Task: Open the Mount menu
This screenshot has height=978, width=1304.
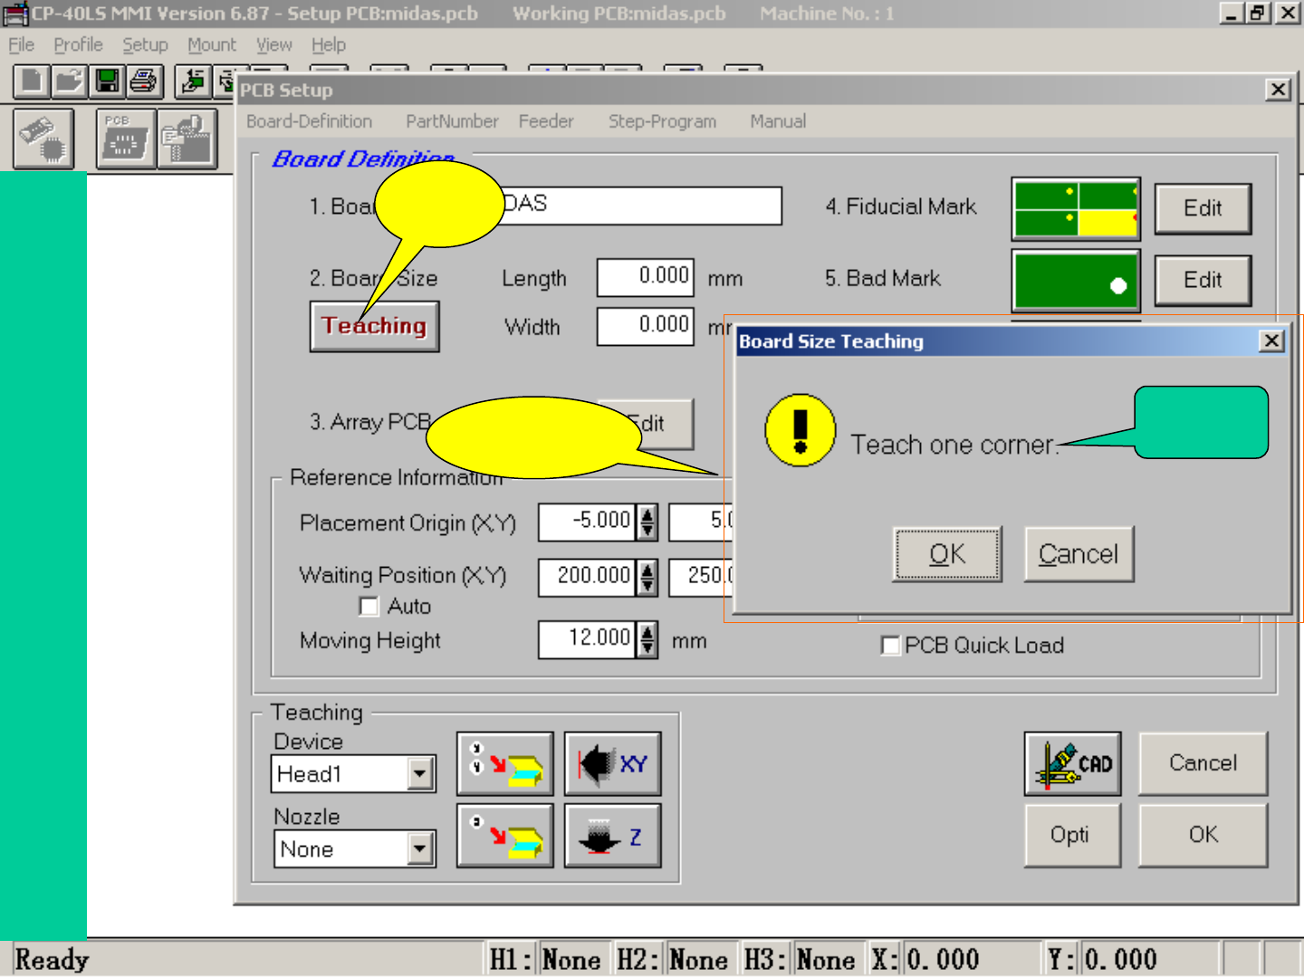Action: point(211,44)
